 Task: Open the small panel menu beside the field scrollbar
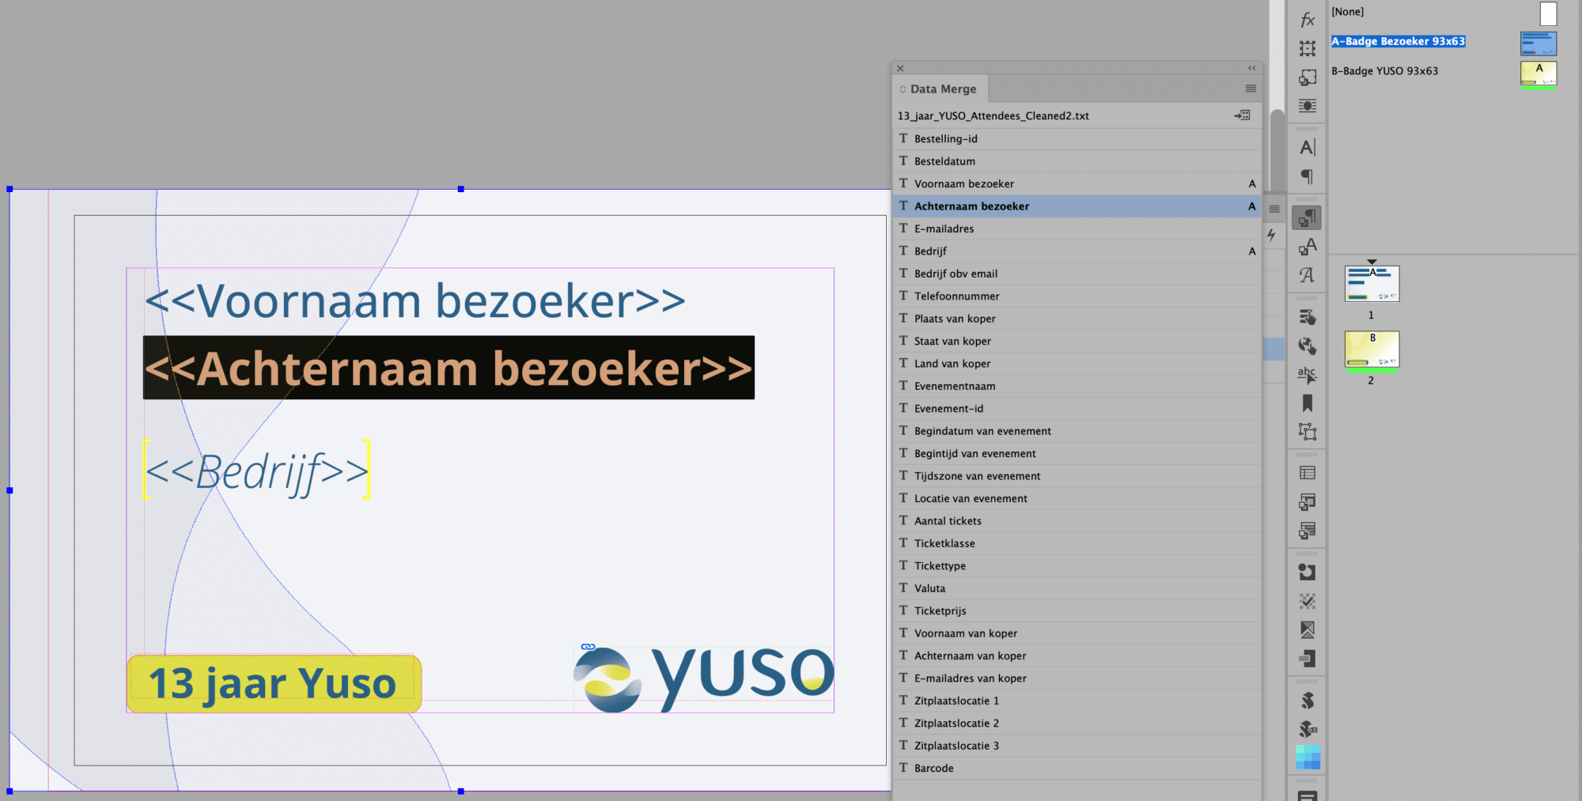click(x=1274, y=209)
